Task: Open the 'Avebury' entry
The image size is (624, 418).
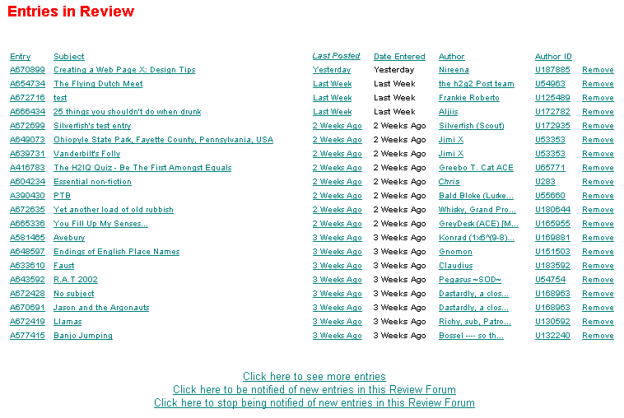Action: click(69, 238)
